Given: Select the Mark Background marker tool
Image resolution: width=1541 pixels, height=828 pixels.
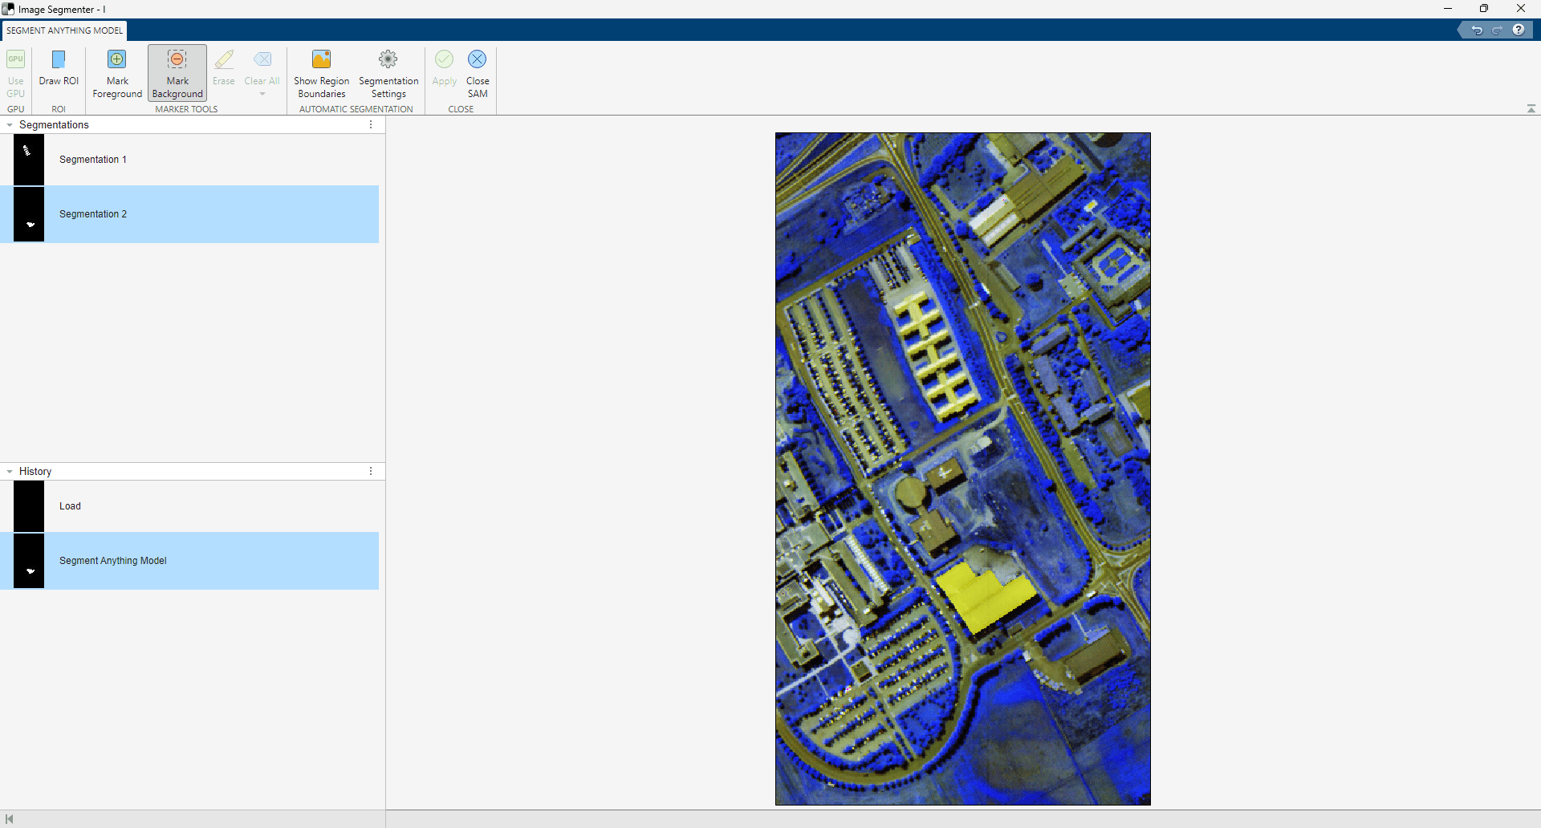Looking at the screenshot, I should pyautogui.click(x=177, y=71).
